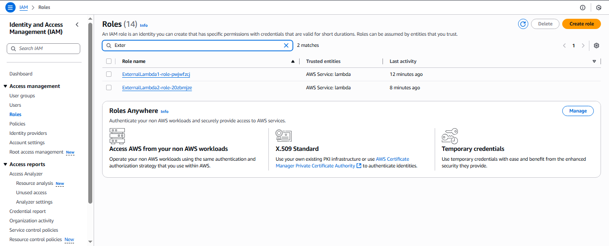Click the info circle icon in header
Screen dimensions: 609x246
(583, 8)
